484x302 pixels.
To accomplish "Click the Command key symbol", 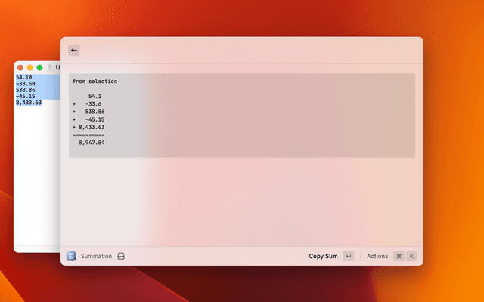I will coord(399,257).
